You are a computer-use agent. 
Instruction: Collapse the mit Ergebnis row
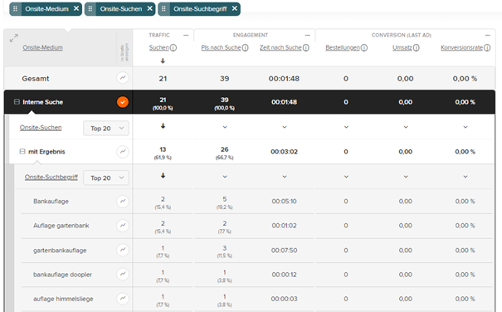click(22, 152)
